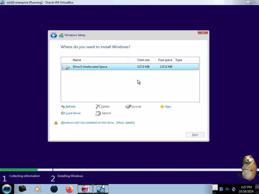The height and width of the screenshot is (194, 259).
Task: Click the Extend option
Action: [106, 113]
